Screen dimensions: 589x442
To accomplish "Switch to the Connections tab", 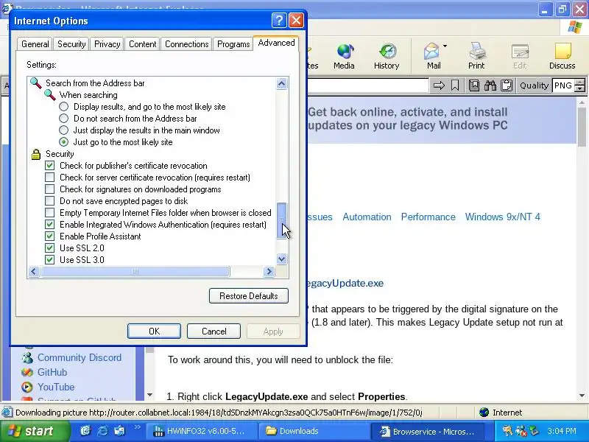I will (x=187, y=44).
